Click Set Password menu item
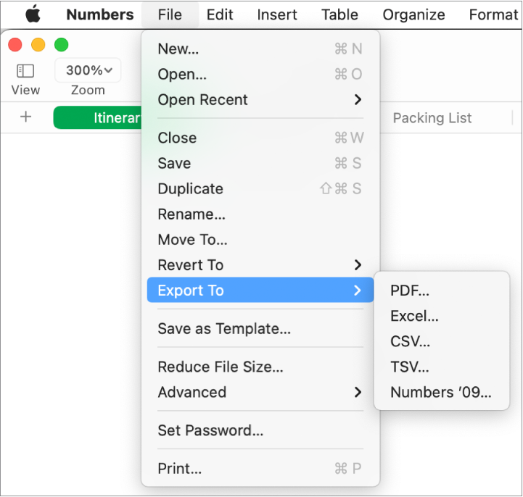This screenshot has height=497, width=523. pos(210,430)
